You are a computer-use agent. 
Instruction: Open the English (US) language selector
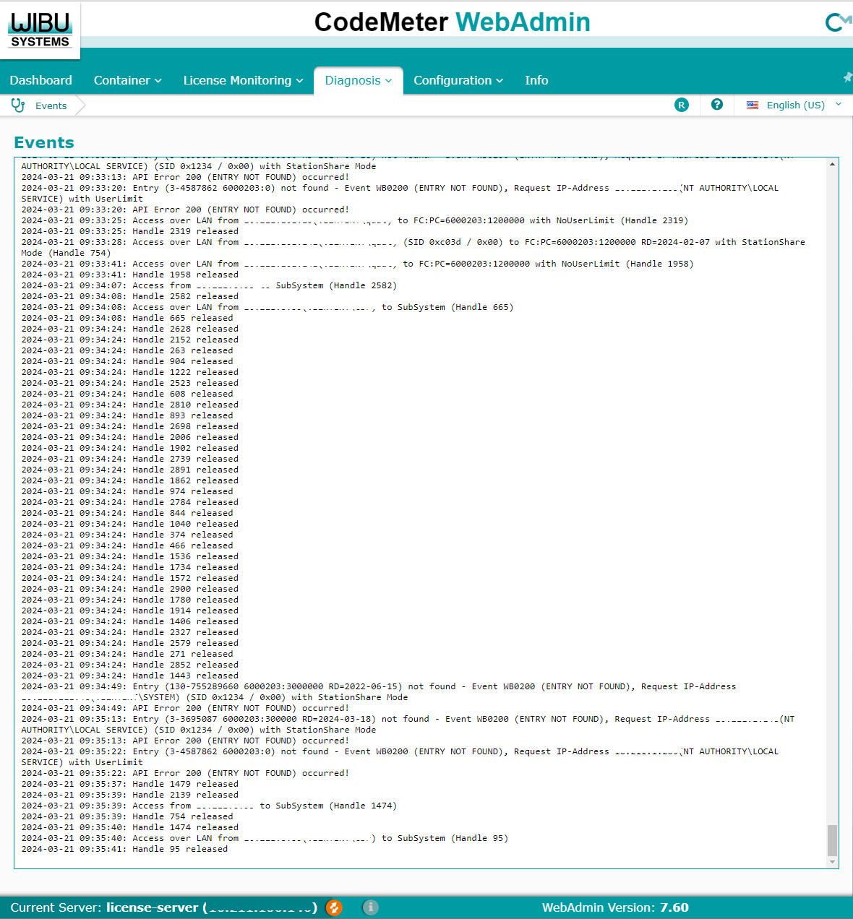[x=795, y=105]
